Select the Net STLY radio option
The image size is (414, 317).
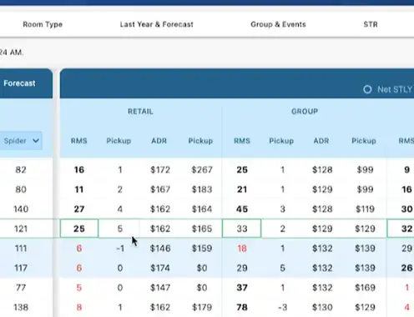(367, 89)
